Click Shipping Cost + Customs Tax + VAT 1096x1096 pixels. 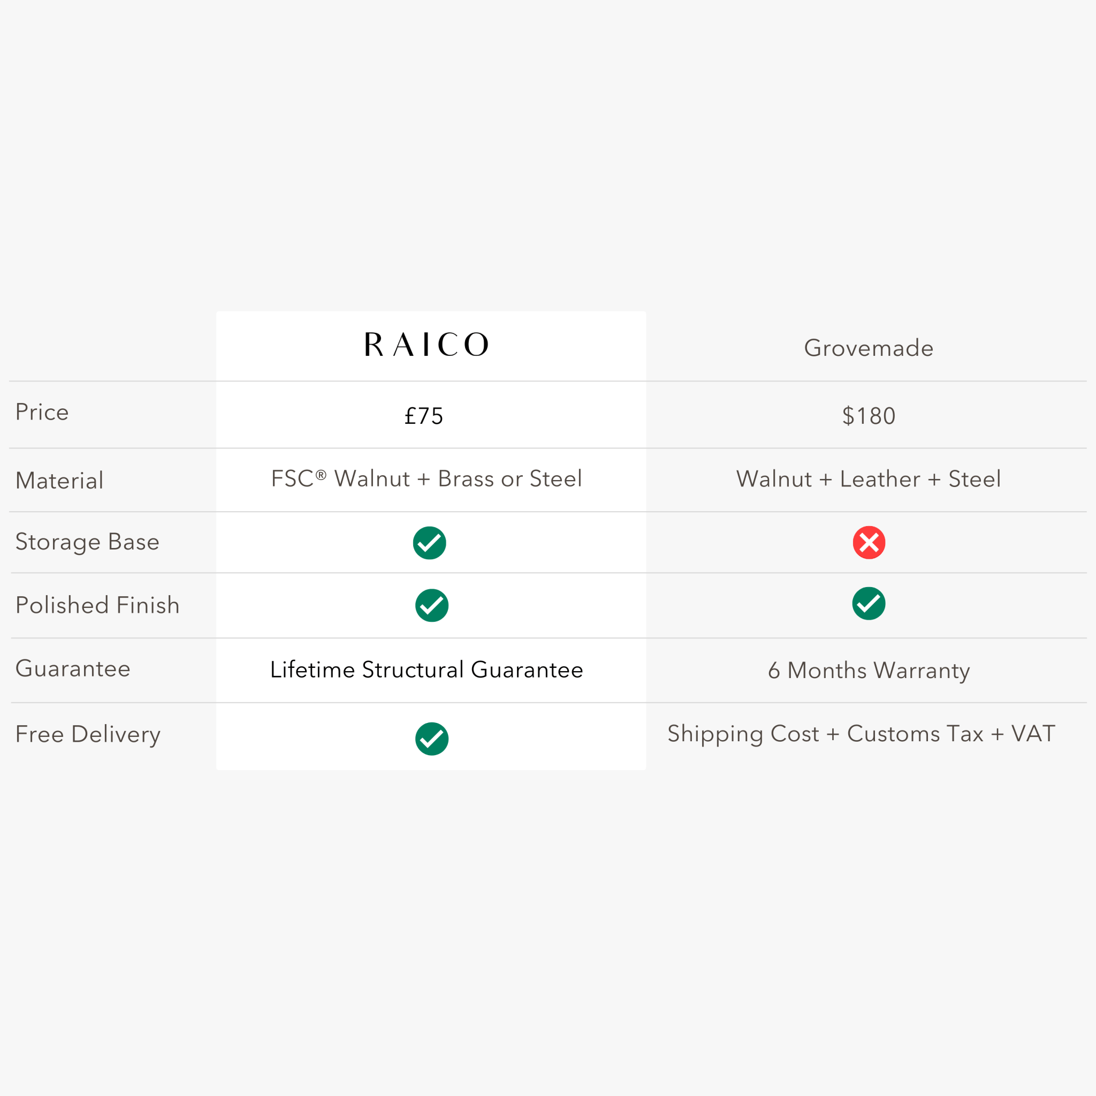coord(861,734)
